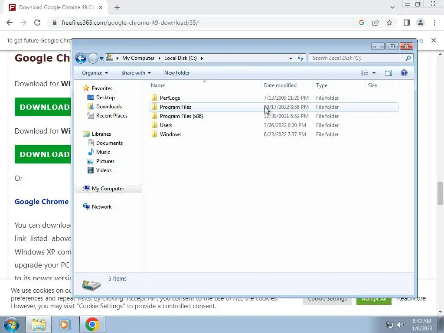The height and width of the screenshot is (333, 444).
Task: Open Windows Start menu
Action: tap(12, 324)
